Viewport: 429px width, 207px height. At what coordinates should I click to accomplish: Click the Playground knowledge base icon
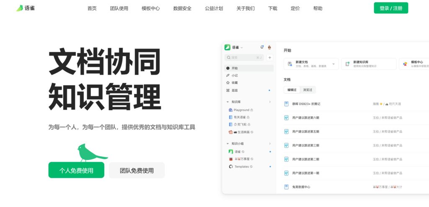[x=230, y=110]
